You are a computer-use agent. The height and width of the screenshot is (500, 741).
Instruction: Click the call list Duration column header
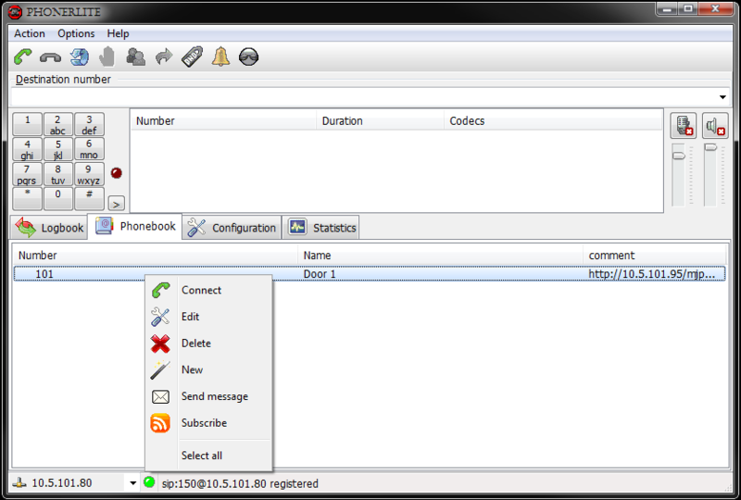tap(381, 121)
